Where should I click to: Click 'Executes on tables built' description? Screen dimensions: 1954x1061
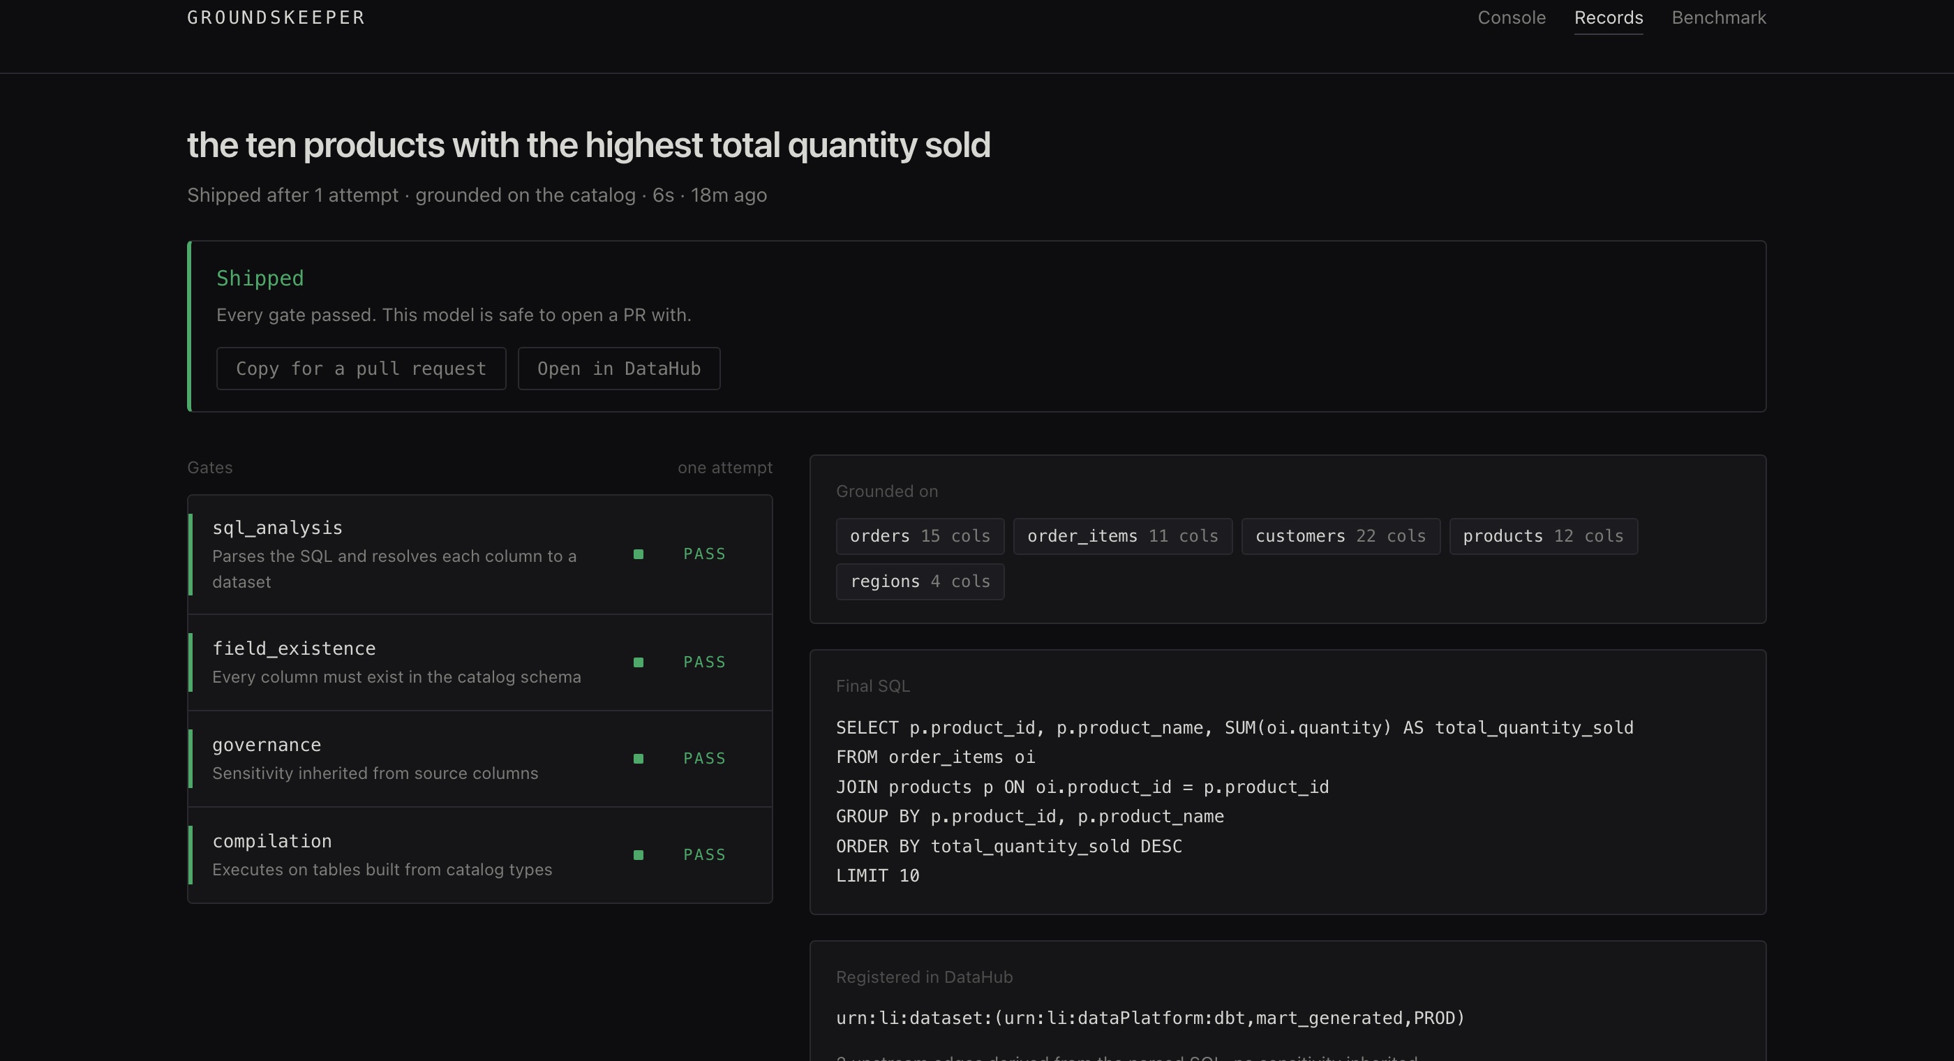pyautogui.click(x=382, y=870)
